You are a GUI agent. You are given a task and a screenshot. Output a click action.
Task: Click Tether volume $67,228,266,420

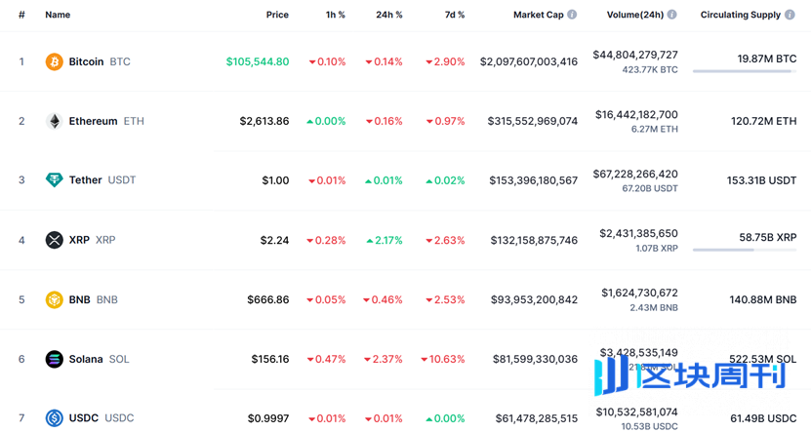click(635, 175)
